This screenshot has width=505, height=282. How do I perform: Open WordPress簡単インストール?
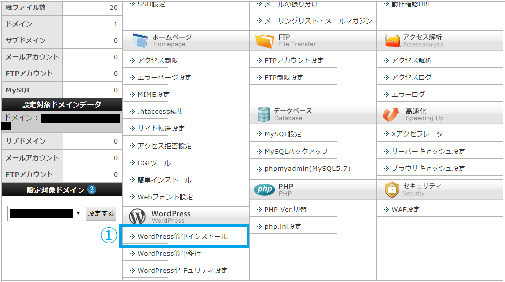click(x=183, y=236)
